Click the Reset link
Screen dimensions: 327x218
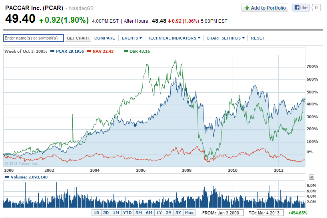[257, 38]
